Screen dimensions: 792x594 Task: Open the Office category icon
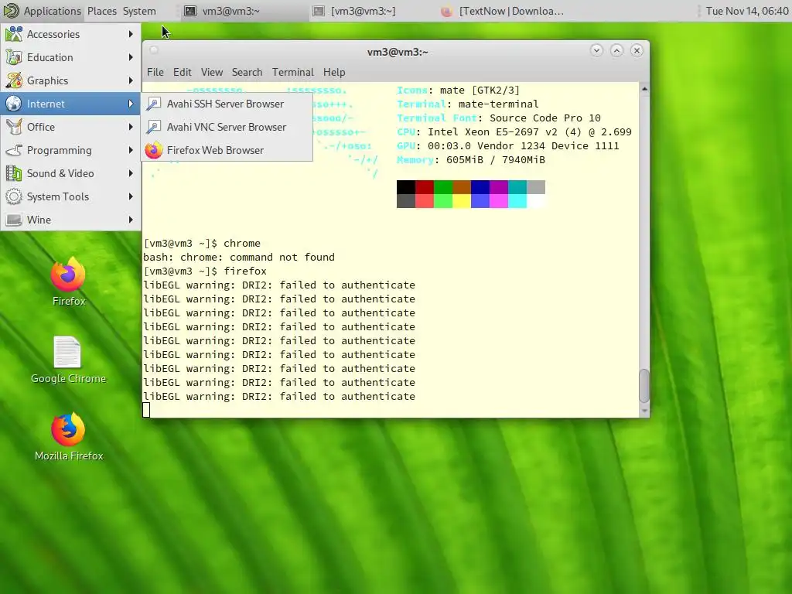14,127
